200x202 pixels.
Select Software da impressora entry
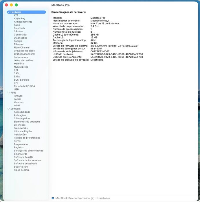tap(27, 160)
